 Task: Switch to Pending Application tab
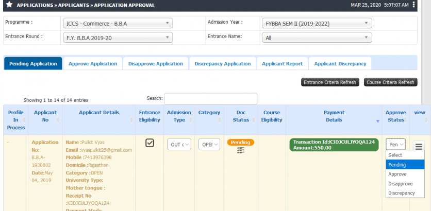click(33, 64)
